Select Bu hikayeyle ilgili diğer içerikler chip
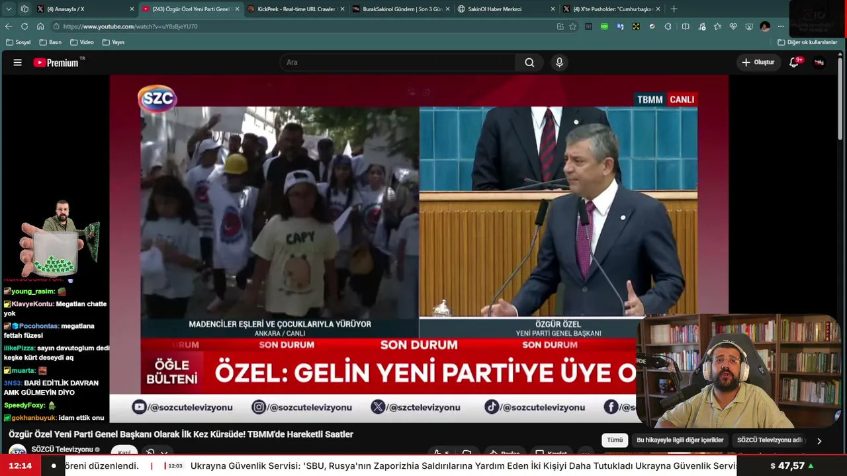847x476 pixels. click(680, 440)
